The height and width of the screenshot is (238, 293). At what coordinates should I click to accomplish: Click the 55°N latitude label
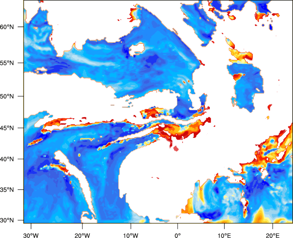(7, 63)
